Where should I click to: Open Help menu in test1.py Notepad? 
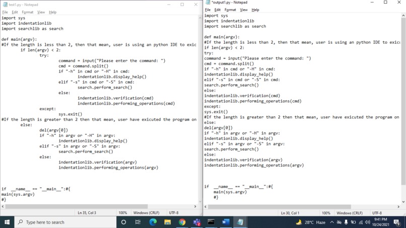(x=52, y=12)
